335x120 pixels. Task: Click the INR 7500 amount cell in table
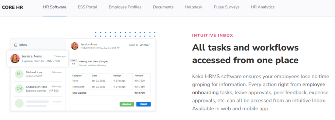pos(139,81)
